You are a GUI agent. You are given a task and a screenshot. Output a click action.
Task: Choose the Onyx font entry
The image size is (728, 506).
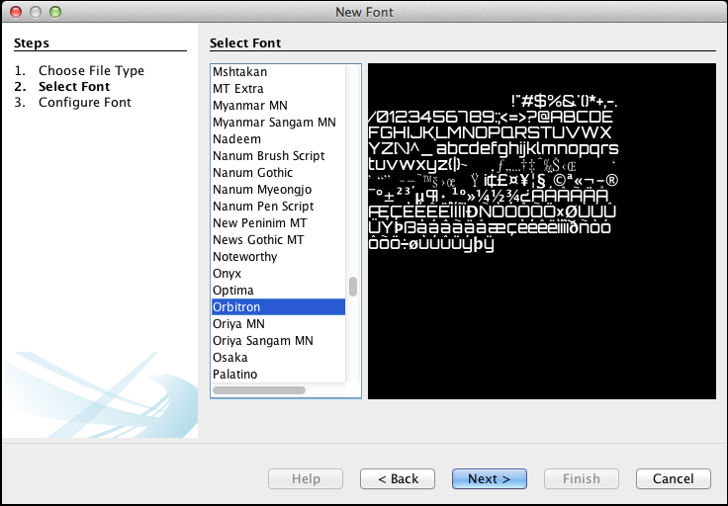tap(227, 274)
